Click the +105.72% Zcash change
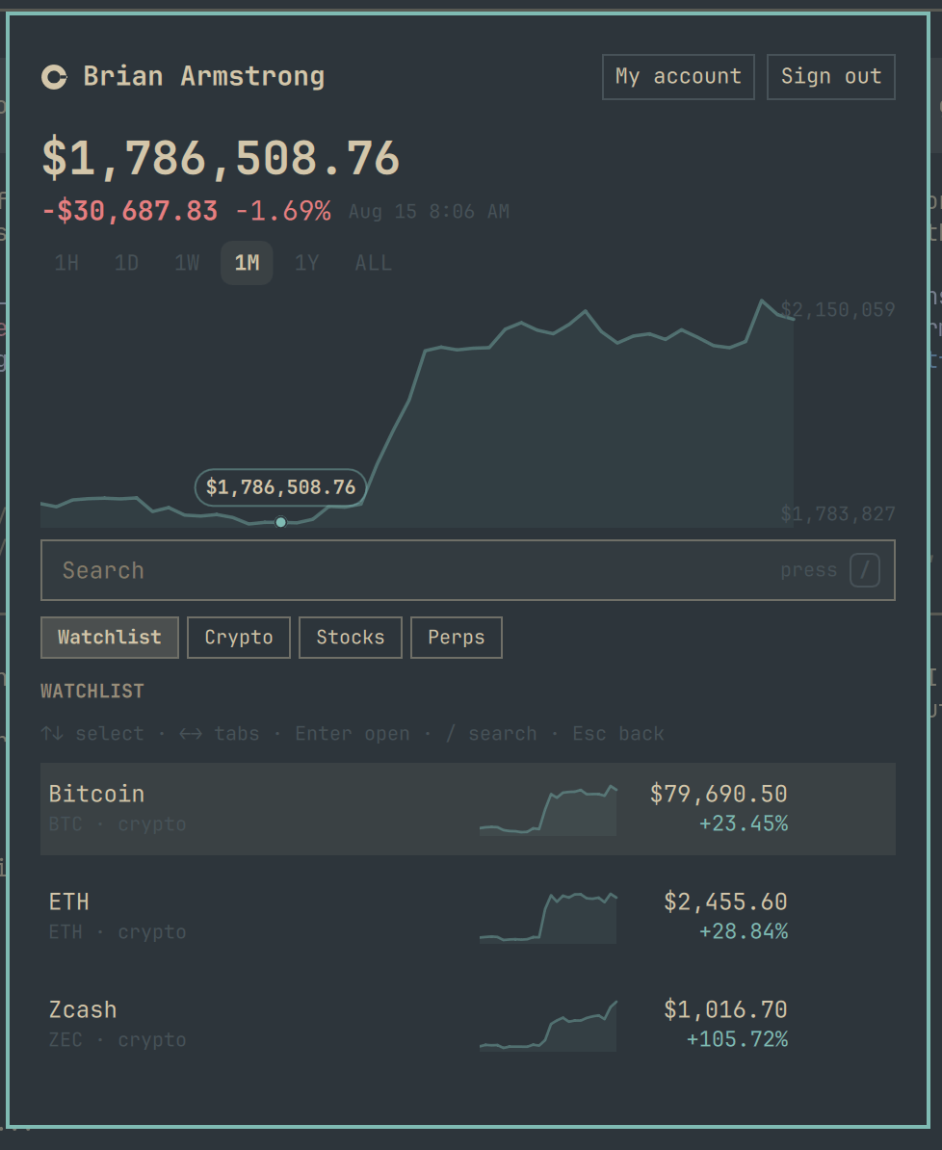 click(x=737, y=1039)
